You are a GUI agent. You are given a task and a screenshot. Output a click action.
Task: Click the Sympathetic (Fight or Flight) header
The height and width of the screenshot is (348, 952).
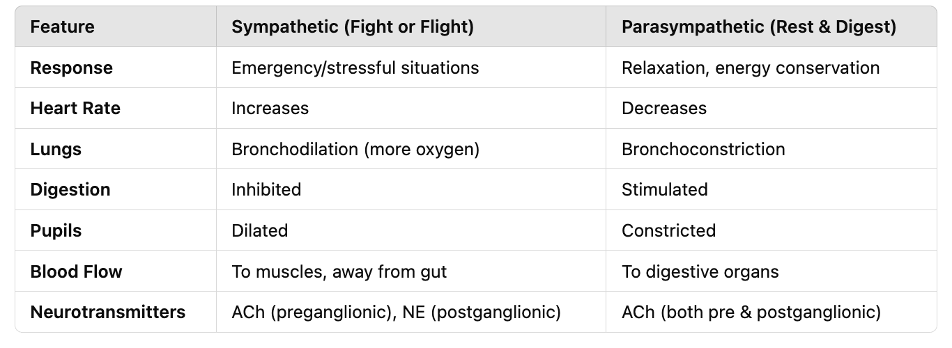[x=353, y=27]
